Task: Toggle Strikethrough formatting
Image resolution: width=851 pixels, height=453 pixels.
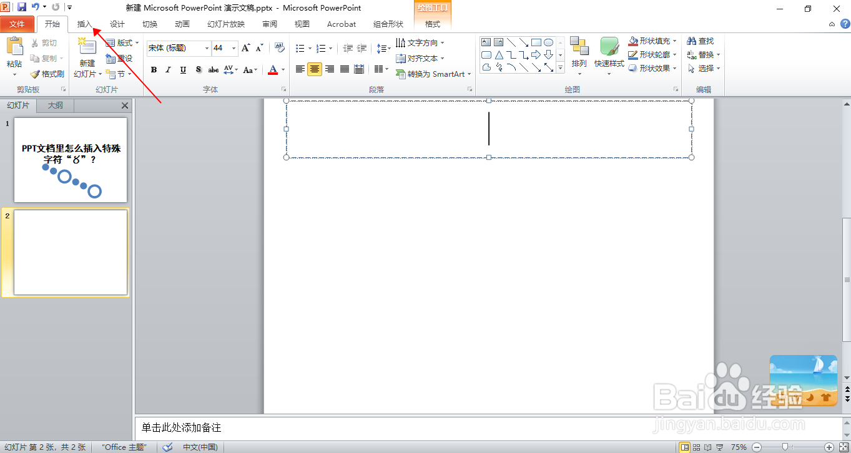Action: (x=214, y=70)
